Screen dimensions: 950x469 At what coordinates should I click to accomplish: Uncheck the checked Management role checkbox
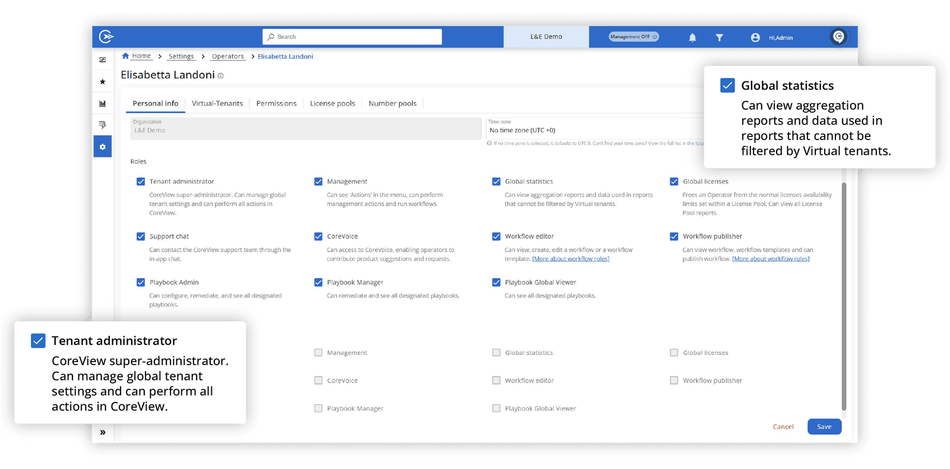point(318,182)
